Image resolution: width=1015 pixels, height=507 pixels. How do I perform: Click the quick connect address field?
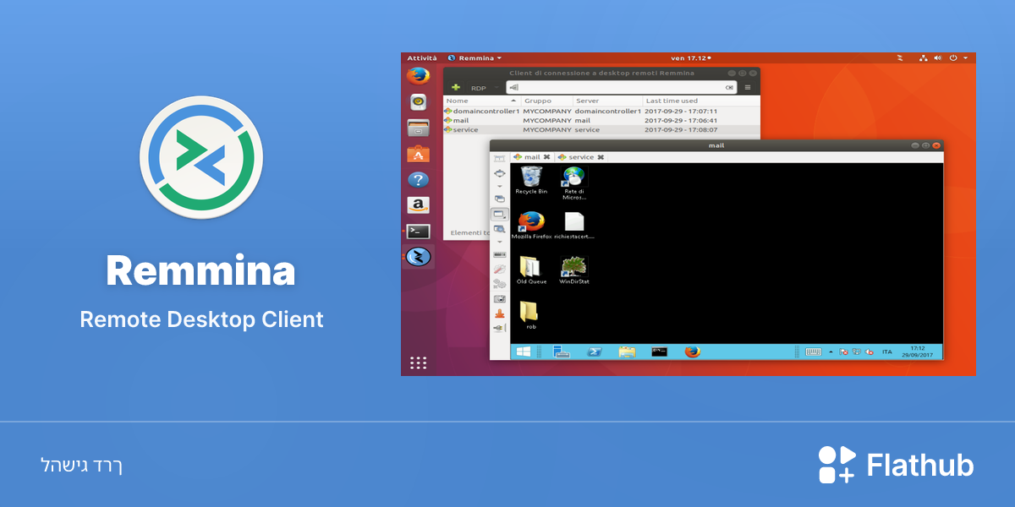(x=622, y=87)
